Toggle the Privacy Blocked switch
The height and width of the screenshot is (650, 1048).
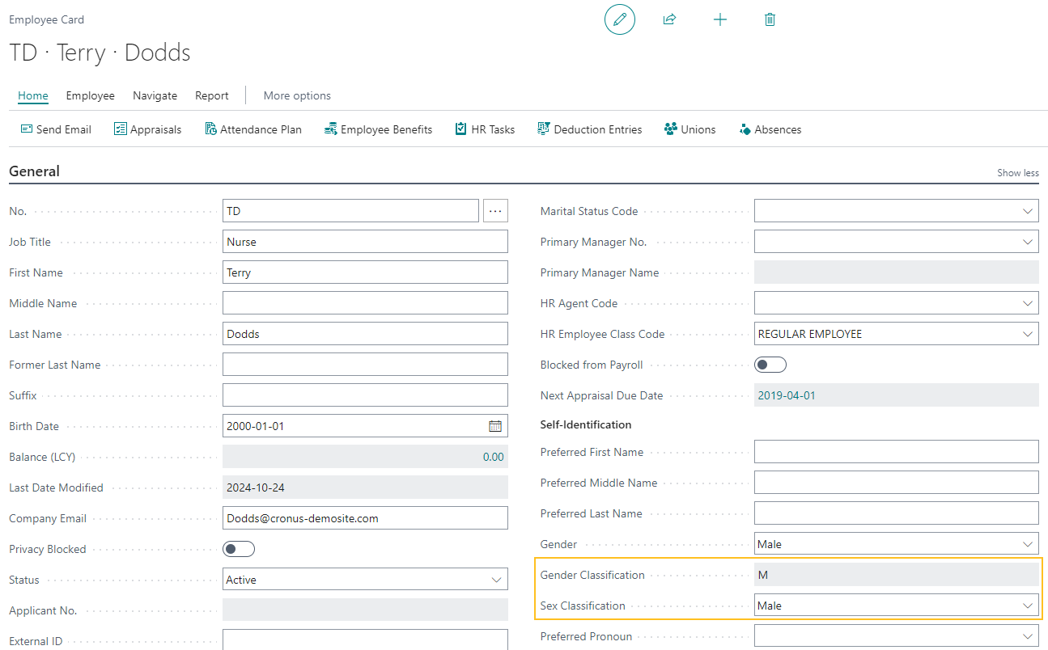point(238,548)
